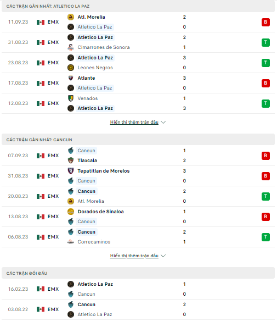Click the Atlante team badge
Viewport: 277px width, 321px height.
pos(71,78)
